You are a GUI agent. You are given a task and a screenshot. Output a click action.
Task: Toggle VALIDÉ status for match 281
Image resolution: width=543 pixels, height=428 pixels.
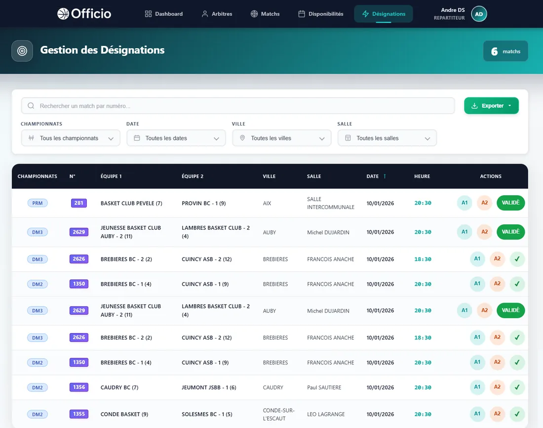coord(510,203)
